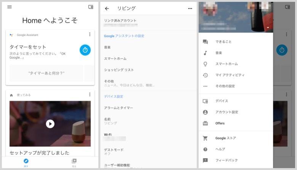Tap スマートホーム lightbulb icon in drawer

tap(205, 64)
